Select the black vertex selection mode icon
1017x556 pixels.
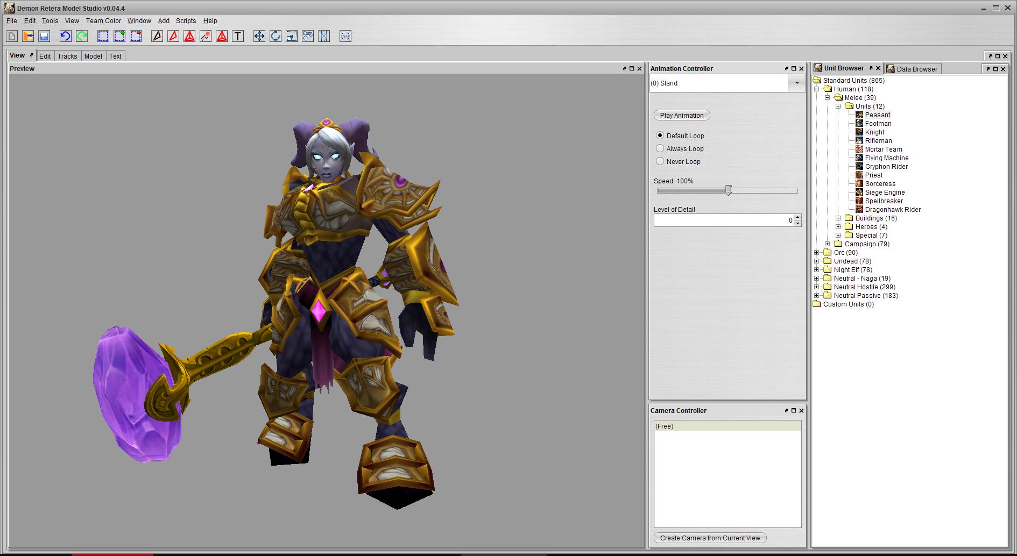157,36
